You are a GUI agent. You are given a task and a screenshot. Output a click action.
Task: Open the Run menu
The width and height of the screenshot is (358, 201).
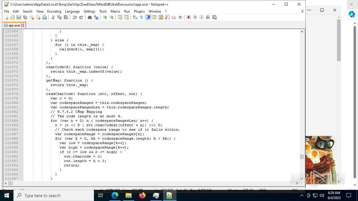pyautogui.click(x=127, y=11)
